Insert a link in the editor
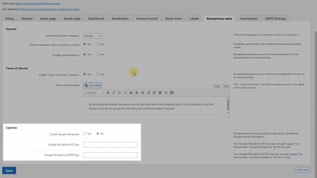 click(154, 92)
